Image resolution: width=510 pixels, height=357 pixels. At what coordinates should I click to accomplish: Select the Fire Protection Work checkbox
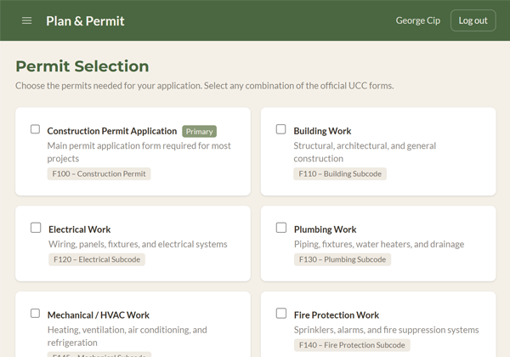point(281,314)
